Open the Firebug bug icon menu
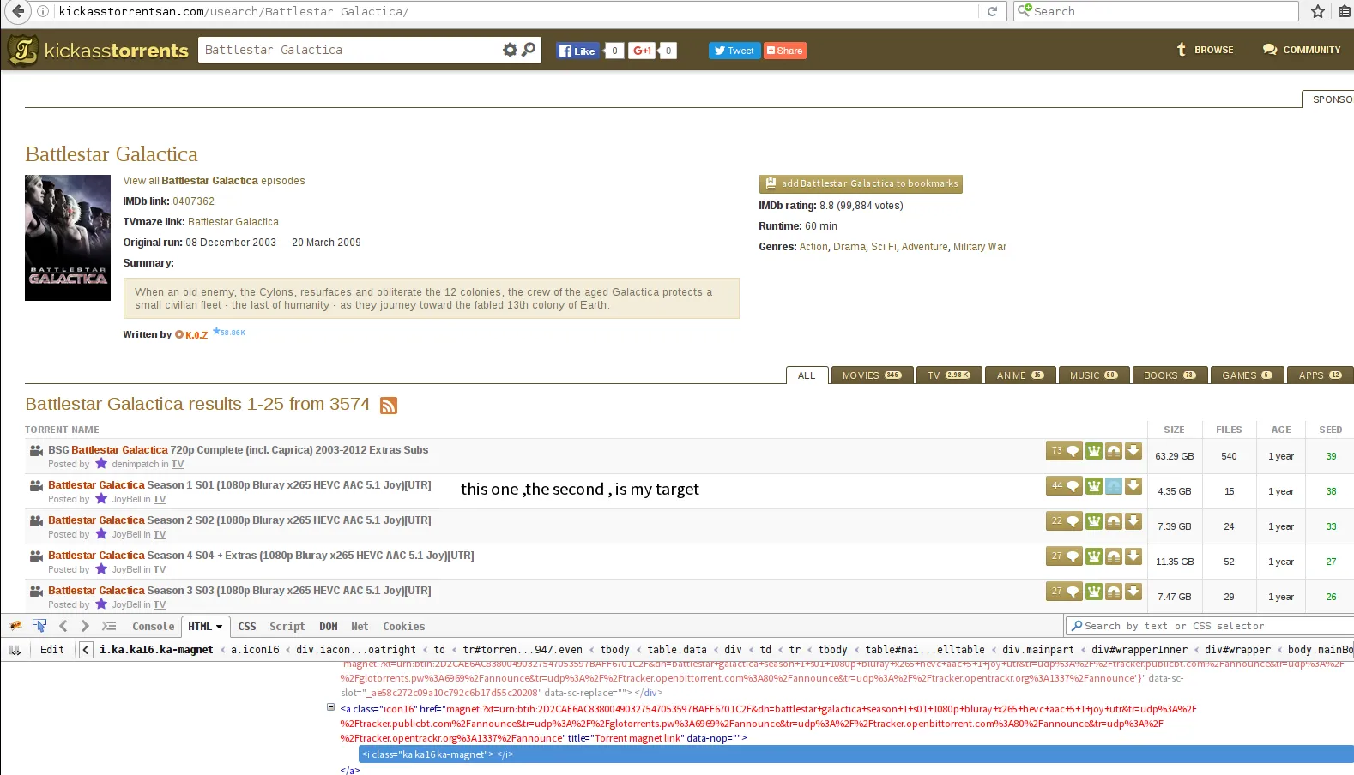1354x775 pixels. tap(15, 626)
